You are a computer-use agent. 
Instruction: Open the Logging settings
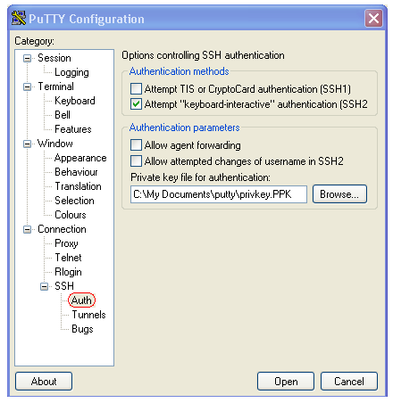[x=71, y=72]
